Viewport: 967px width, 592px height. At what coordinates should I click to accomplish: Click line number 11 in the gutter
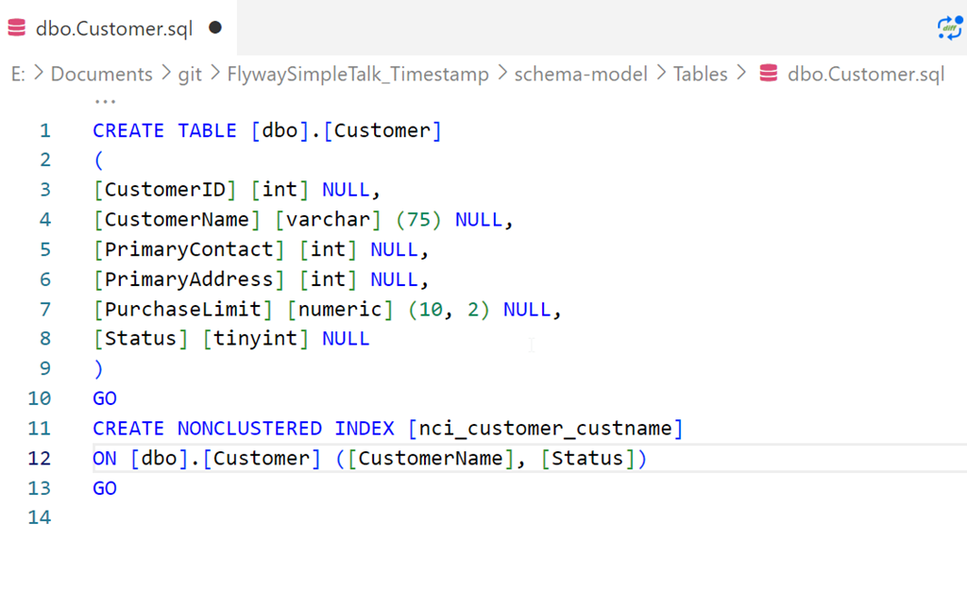point(40,429)
